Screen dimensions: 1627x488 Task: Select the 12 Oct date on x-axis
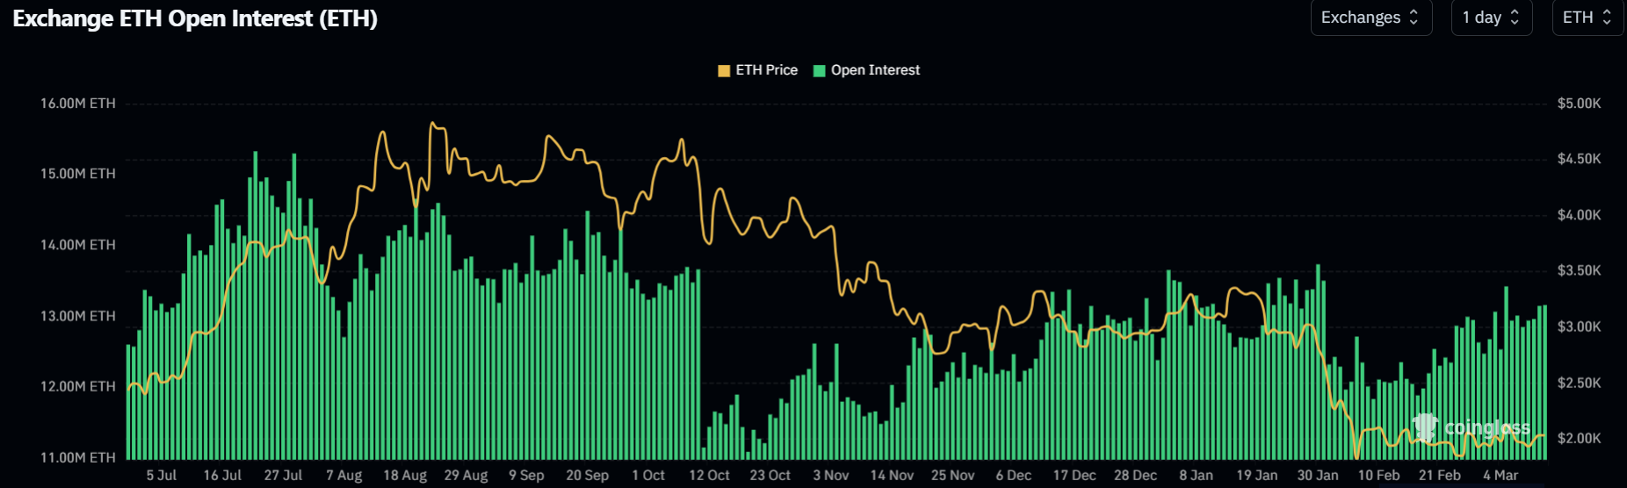[x=709, y=475]
